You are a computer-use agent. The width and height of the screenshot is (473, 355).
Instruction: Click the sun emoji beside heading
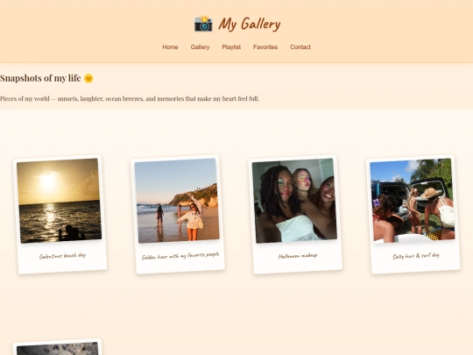click(88, 78)
